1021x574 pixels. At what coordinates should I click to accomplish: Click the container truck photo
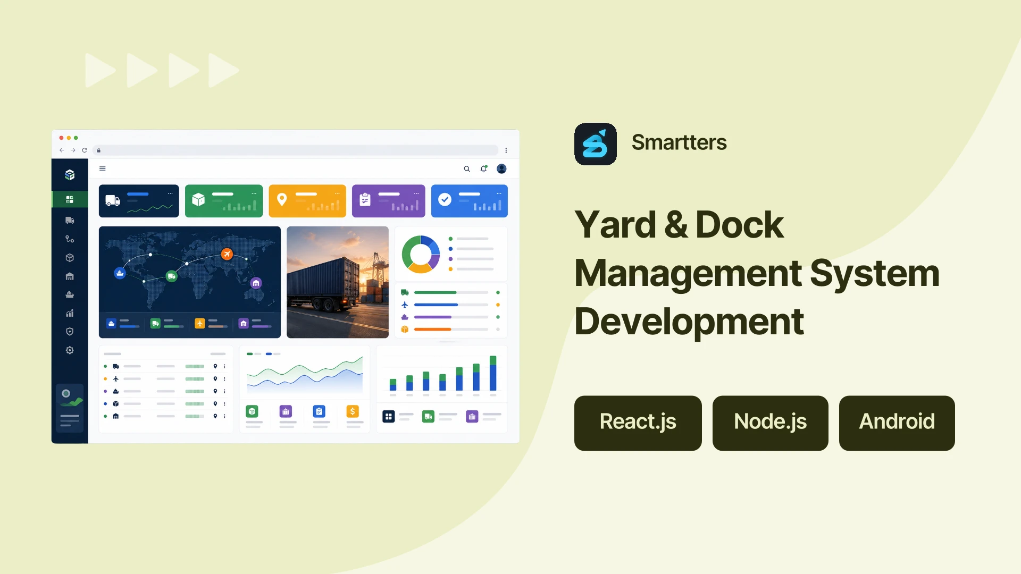coord(338,282)
